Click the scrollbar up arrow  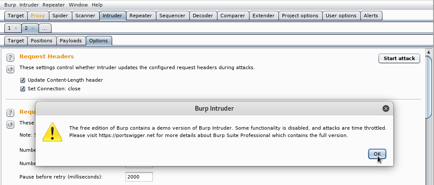(428, 52)
